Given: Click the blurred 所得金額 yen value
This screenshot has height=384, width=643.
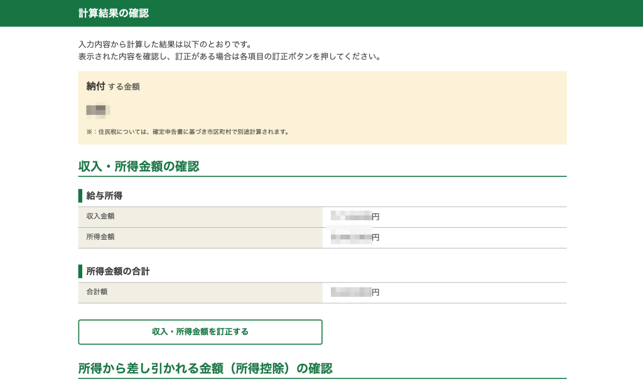Looking at the screenshot, I should (x=354, y=237).
